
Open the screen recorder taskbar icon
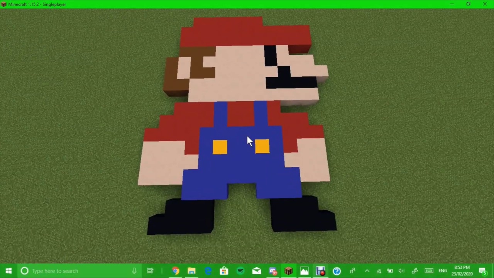pyautogui.click(x=321, y=271)
